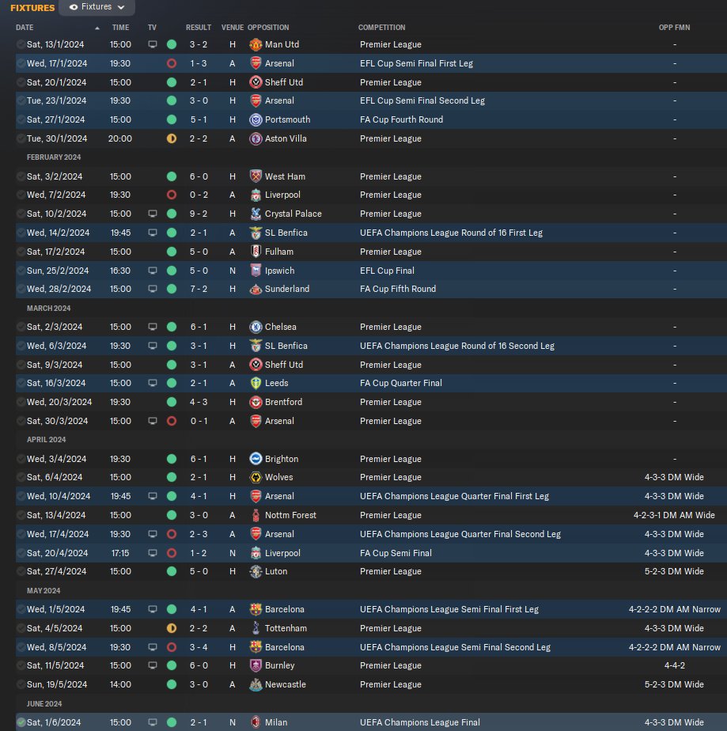Viewport: 727px width, 731px height.
Task: Click the TIME column header
Action: point(120,28)
